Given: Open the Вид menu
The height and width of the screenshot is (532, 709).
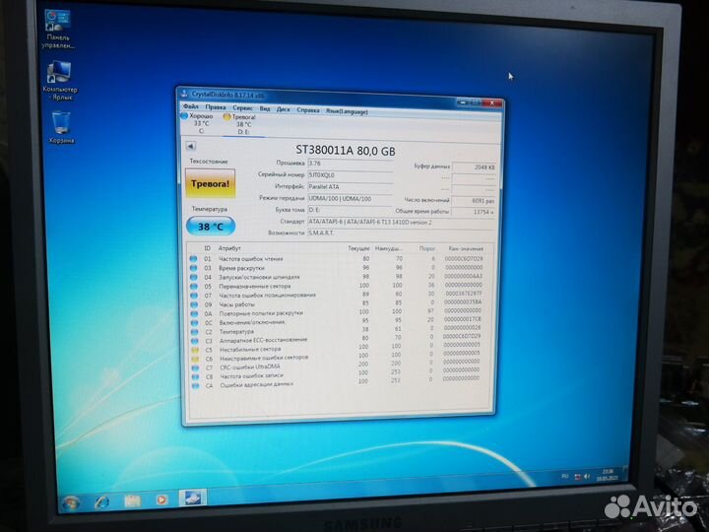Looking at the screenshot, I should [x=265, y=108].
